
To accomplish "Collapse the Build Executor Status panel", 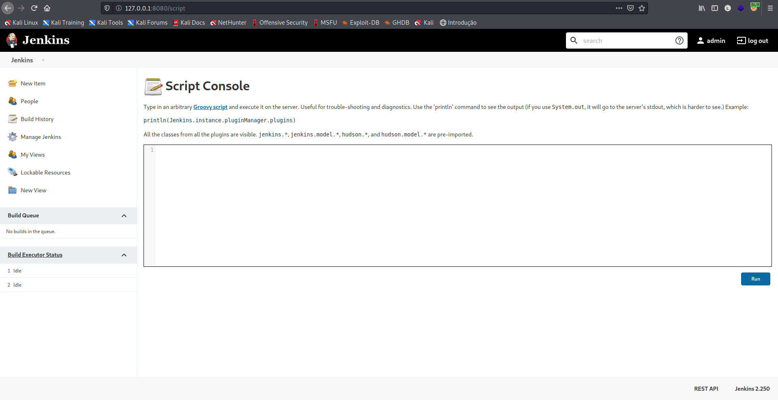I will (x=124, y=255).
